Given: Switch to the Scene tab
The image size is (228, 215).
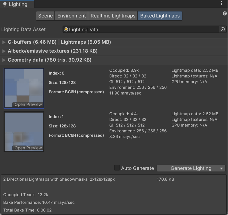Looking at the screenshot, I should 45,16.
